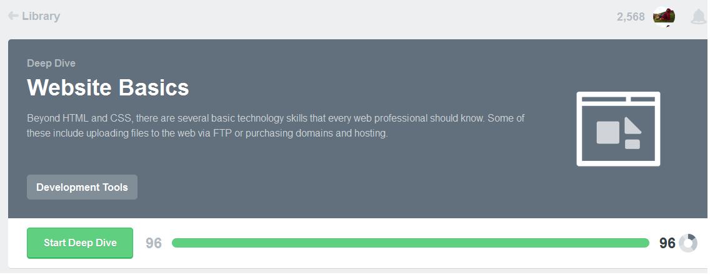
Task: Click the Deep Dive label above title
Action: (51, 63)
